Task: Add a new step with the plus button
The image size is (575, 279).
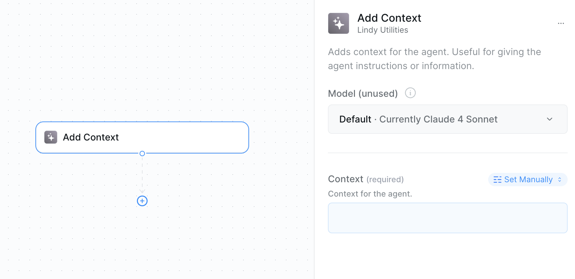Action: 142,201
